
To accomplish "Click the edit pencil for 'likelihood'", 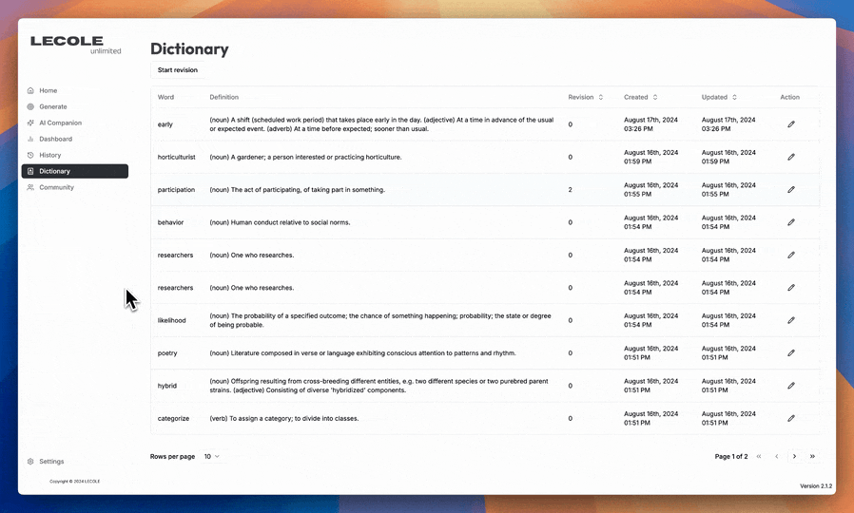I will tap(790, 320).
